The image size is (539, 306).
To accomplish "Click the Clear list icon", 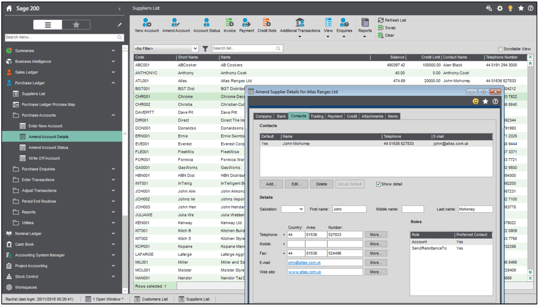I will 381,35.
